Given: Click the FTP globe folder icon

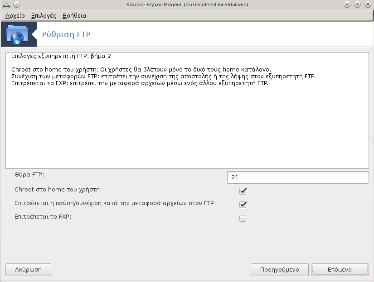Looking at the screenshot, I should click(x=17, y=34).
